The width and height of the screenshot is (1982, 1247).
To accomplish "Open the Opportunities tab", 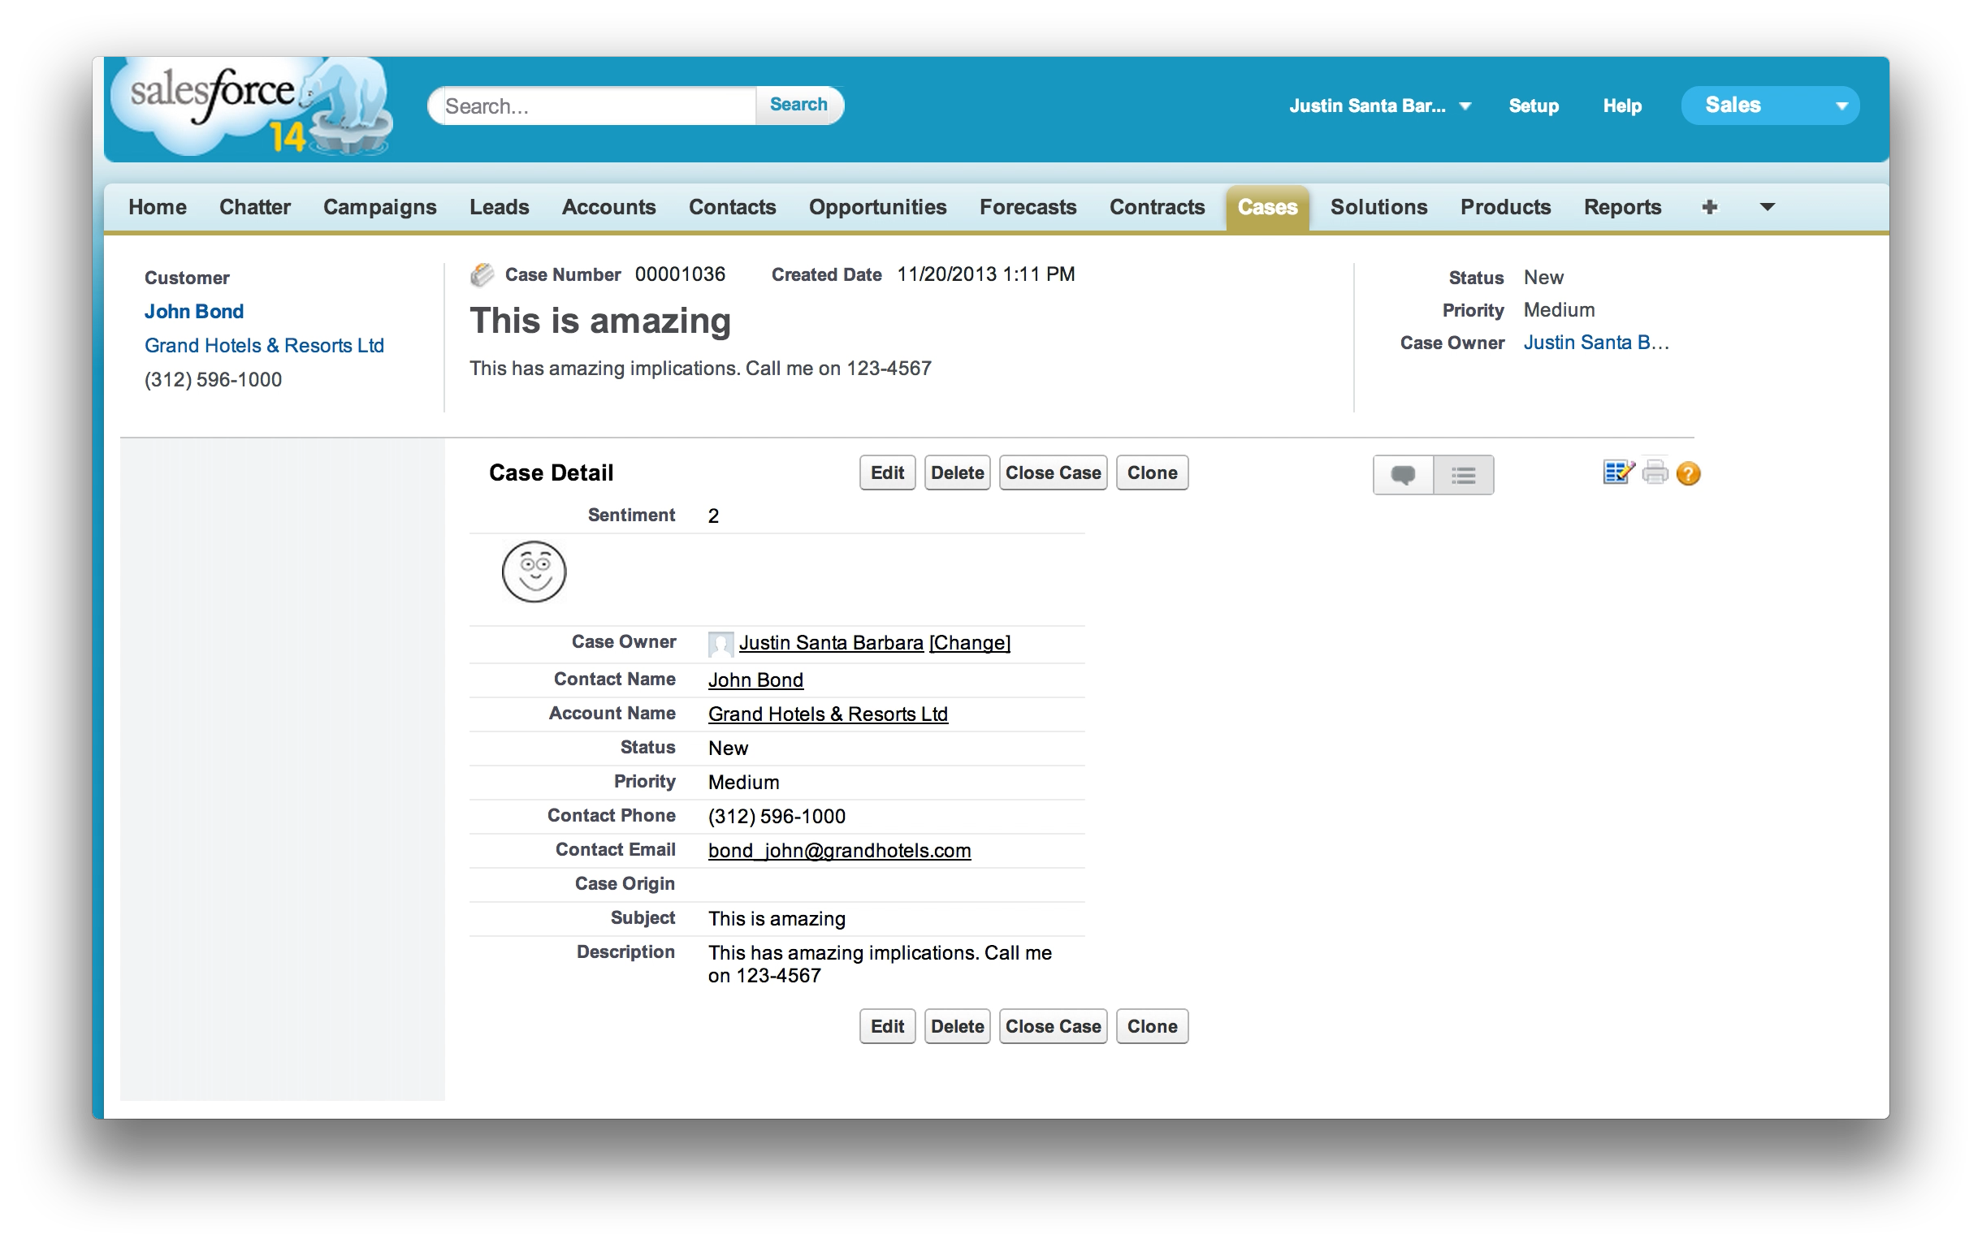I will [x=877, y=207].
